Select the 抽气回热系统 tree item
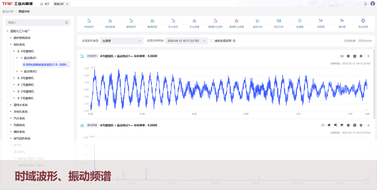This screenshot has height=190, width=377. click(22, 139)
